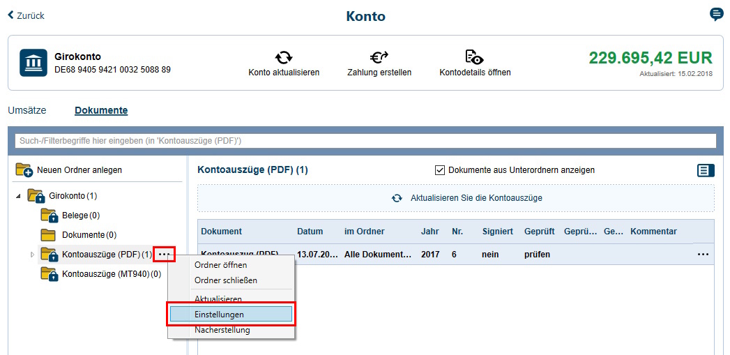Open Kontodetails via the eye document icon
This screenshot has height=355, width=730.
pos(475,57)
